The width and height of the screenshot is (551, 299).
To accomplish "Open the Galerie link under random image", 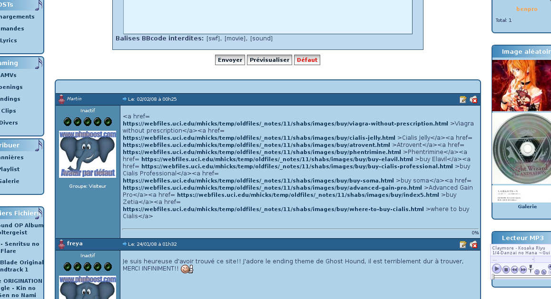I will pos(527,207).
